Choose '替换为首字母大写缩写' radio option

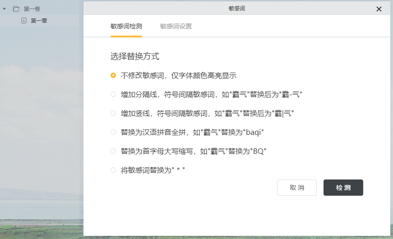pos(113,151)
